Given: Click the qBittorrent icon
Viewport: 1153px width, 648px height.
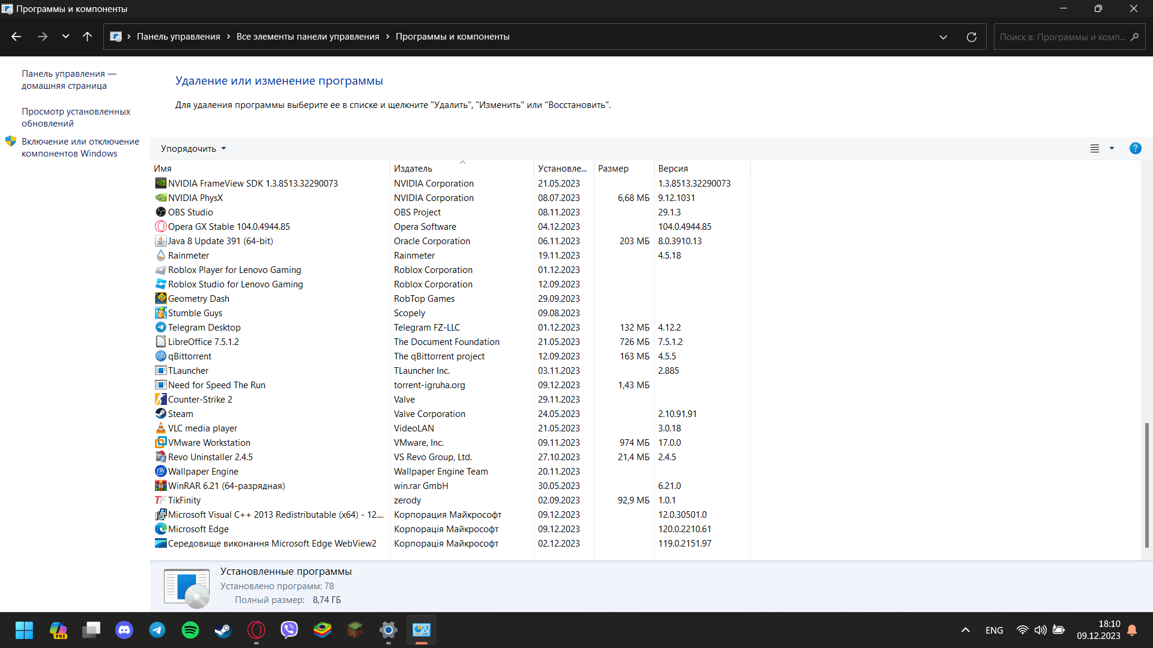Looking at the screenshot, I should pyautogui.click(x=160, y=356).
